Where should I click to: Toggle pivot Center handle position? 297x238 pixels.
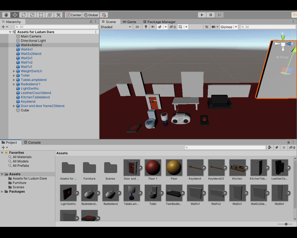click(74, 15)
